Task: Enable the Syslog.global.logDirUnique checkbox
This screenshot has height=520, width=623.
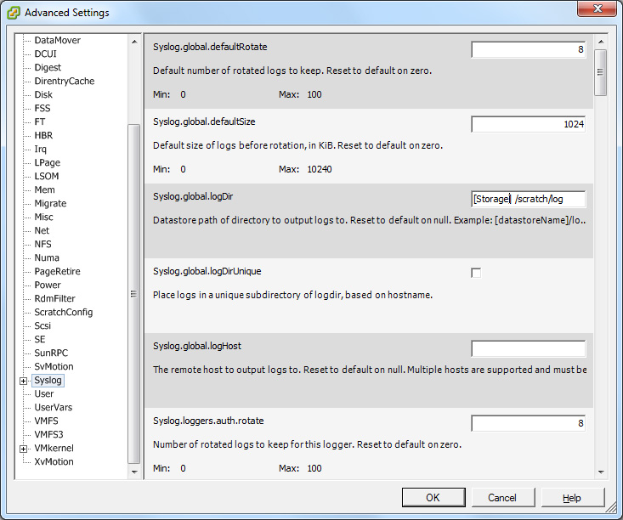Action: tap(476, 273)
